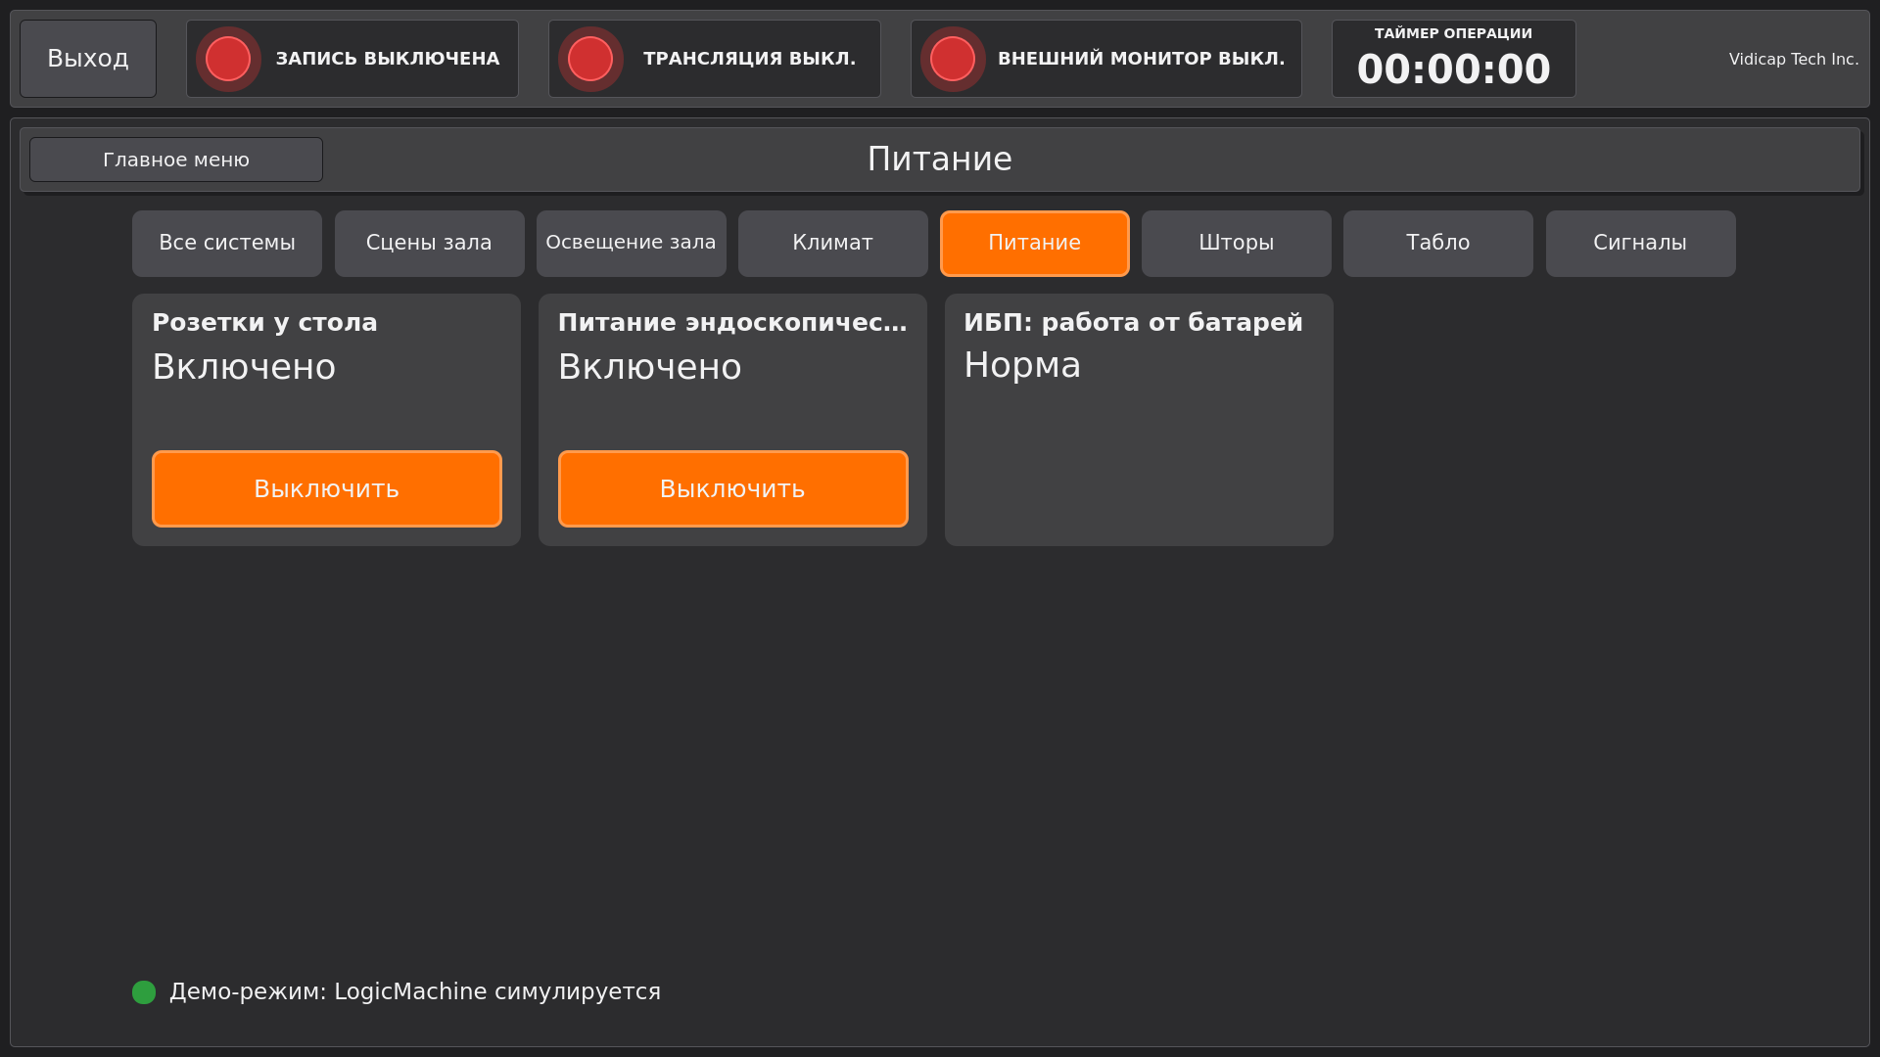Click the Vidicap Tech Inc. label
1880x1057 pixels.
1794,60
